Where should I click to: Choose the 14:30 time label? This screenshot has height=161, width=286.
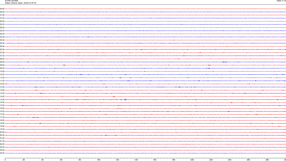(2, 100)
